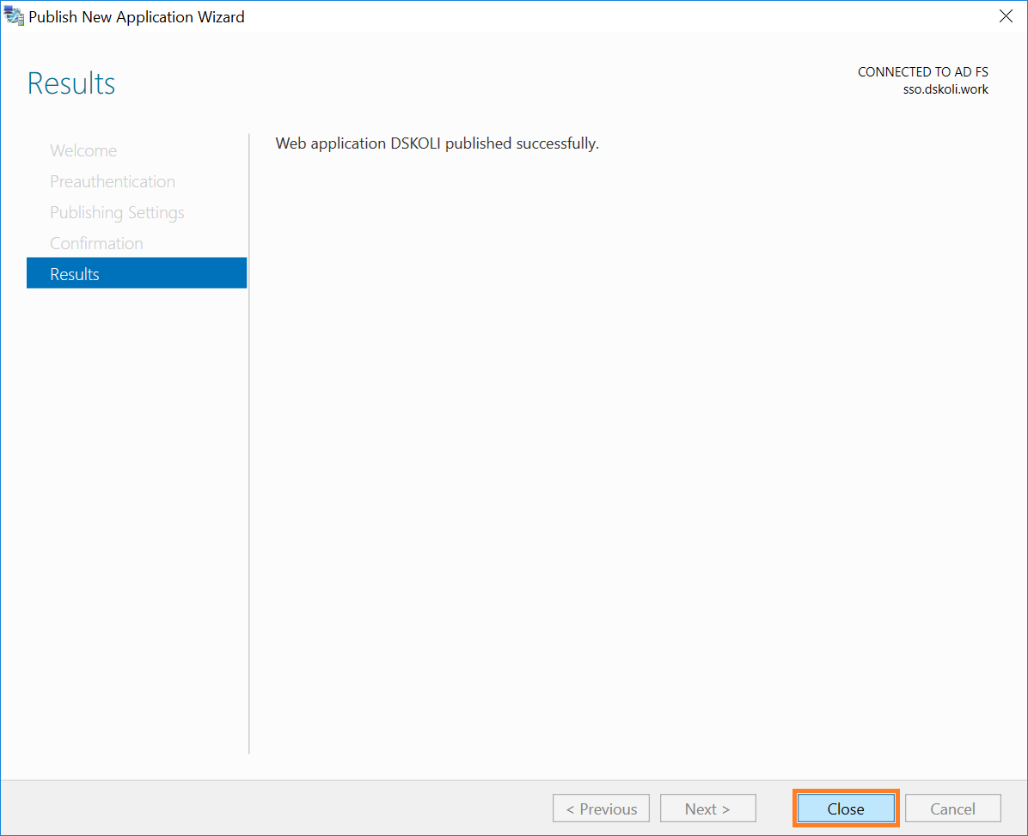
Task: Click the Next button
Action: (x=708, y=809)
